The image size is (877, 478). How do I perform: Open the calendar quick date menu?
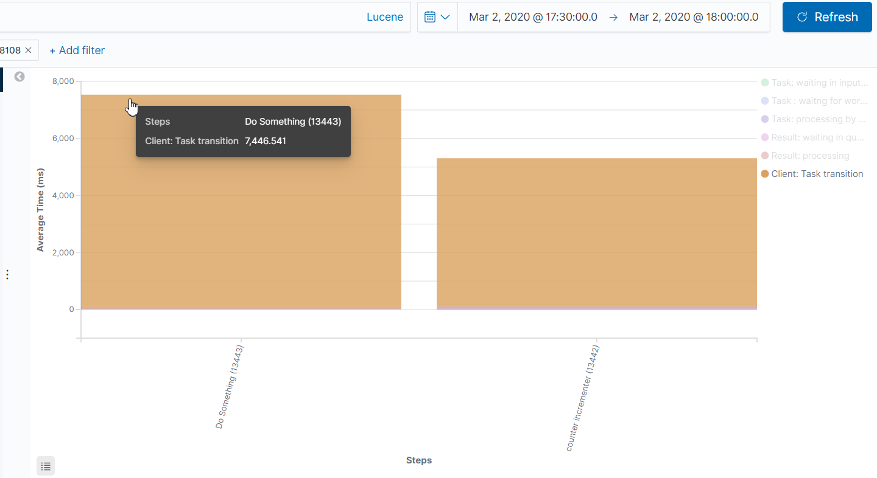point(437,17)
